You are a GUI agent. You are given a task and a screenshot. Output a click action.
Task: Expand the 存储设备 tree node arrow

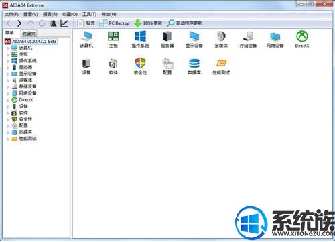pos(8,87)
